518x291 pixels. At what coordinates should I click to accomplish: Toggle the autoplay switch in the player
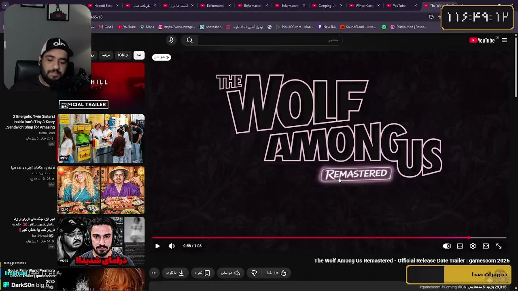[x=447, y=246]
